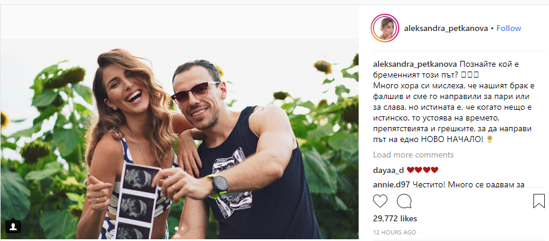Follow aleksandra_petkanova
The height and width of the screenshot is (241, 549).
click(x=509, y=28)
